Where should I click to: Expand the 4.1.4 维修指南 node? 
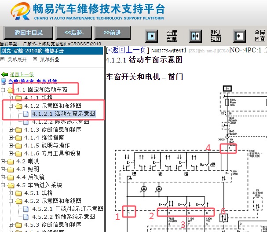pos(11,137)
